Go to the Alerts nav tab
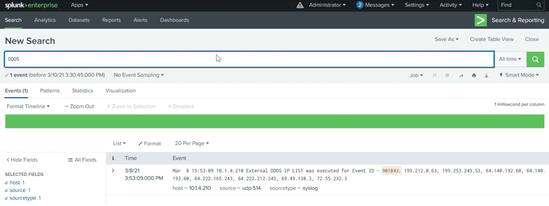The height and width of the screenshot is (206, 549). pyautogui.click(x=140, y=20)
